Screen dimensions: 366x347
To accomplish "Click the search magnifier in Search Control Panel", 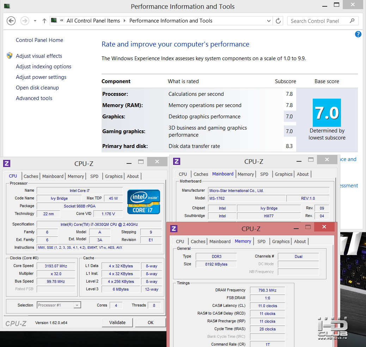I will tap(352, 21).
